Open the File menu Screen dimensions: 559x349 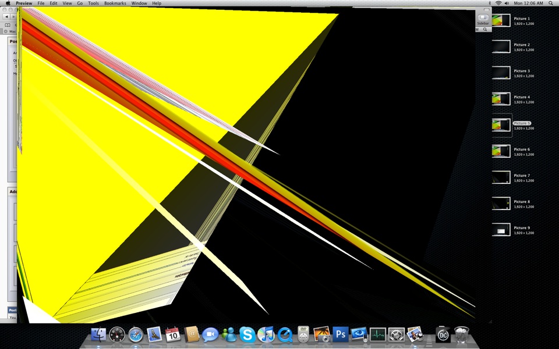41,3
